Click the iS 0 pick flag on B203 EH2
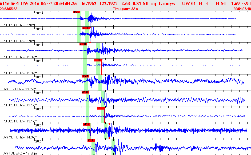Screen dimensions: 251x155 point(98,60)
